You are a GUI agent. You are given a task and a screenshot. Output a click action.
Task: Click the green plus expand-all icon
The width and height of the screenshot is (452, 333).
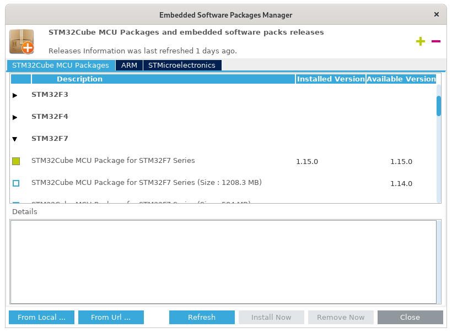click(420, 41)
